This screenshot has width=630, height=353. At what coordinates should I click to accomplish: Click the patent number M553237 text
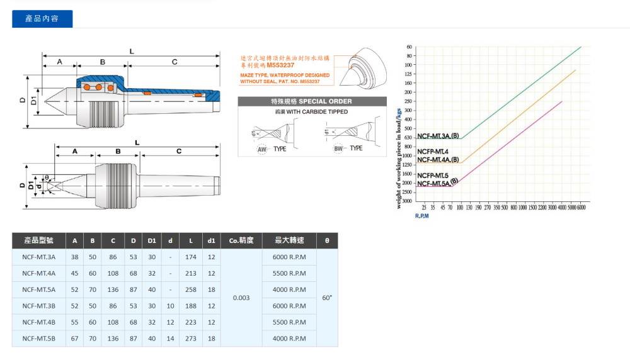[x=280, y=65]
